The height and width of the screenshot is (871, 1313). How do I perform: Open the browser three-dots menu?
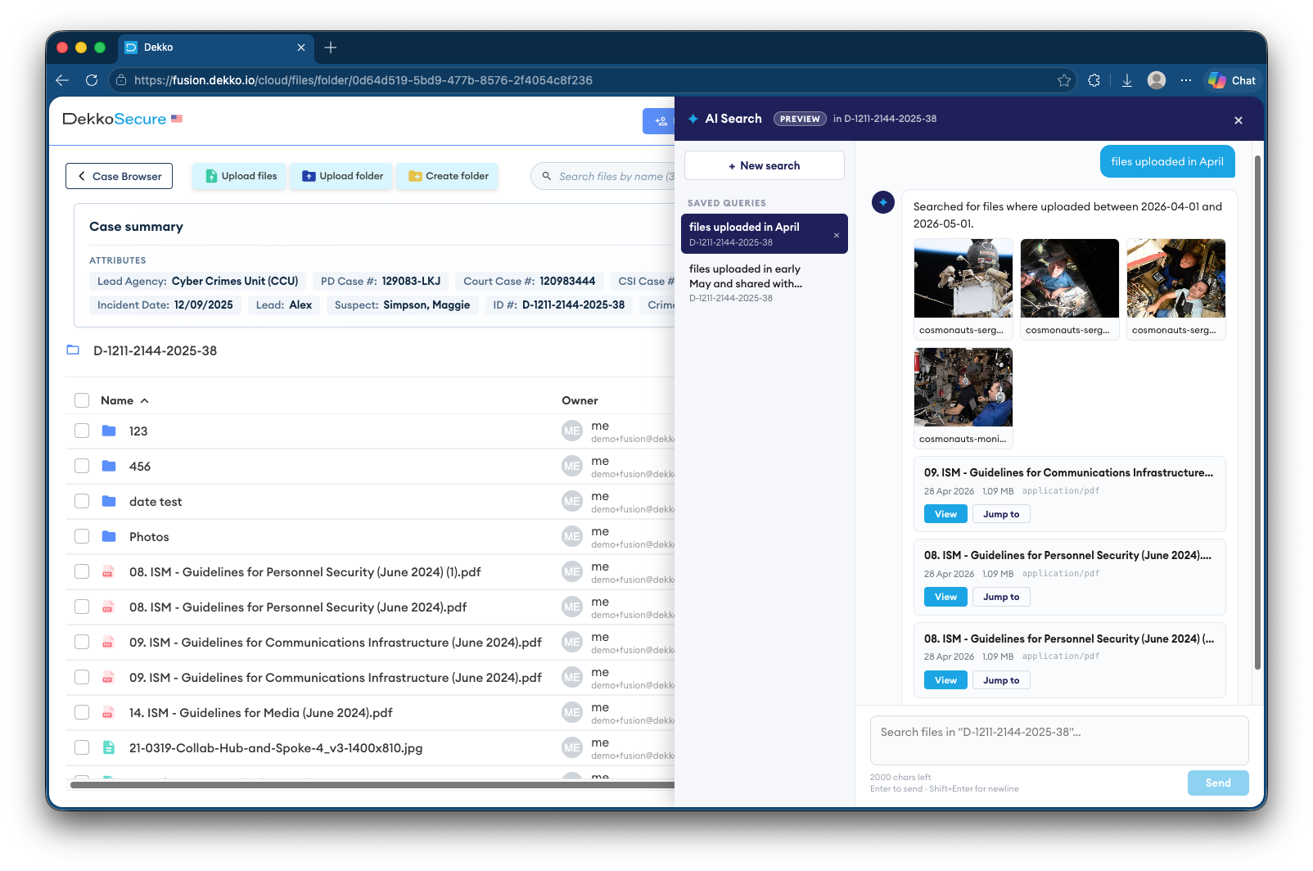point(1186,80)
